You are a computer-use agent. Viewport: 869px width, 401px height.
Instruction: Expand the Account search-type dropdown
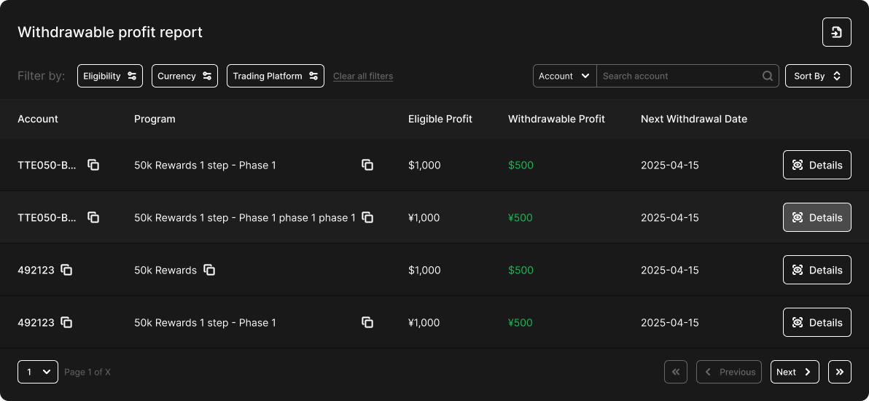click(564, 76)
